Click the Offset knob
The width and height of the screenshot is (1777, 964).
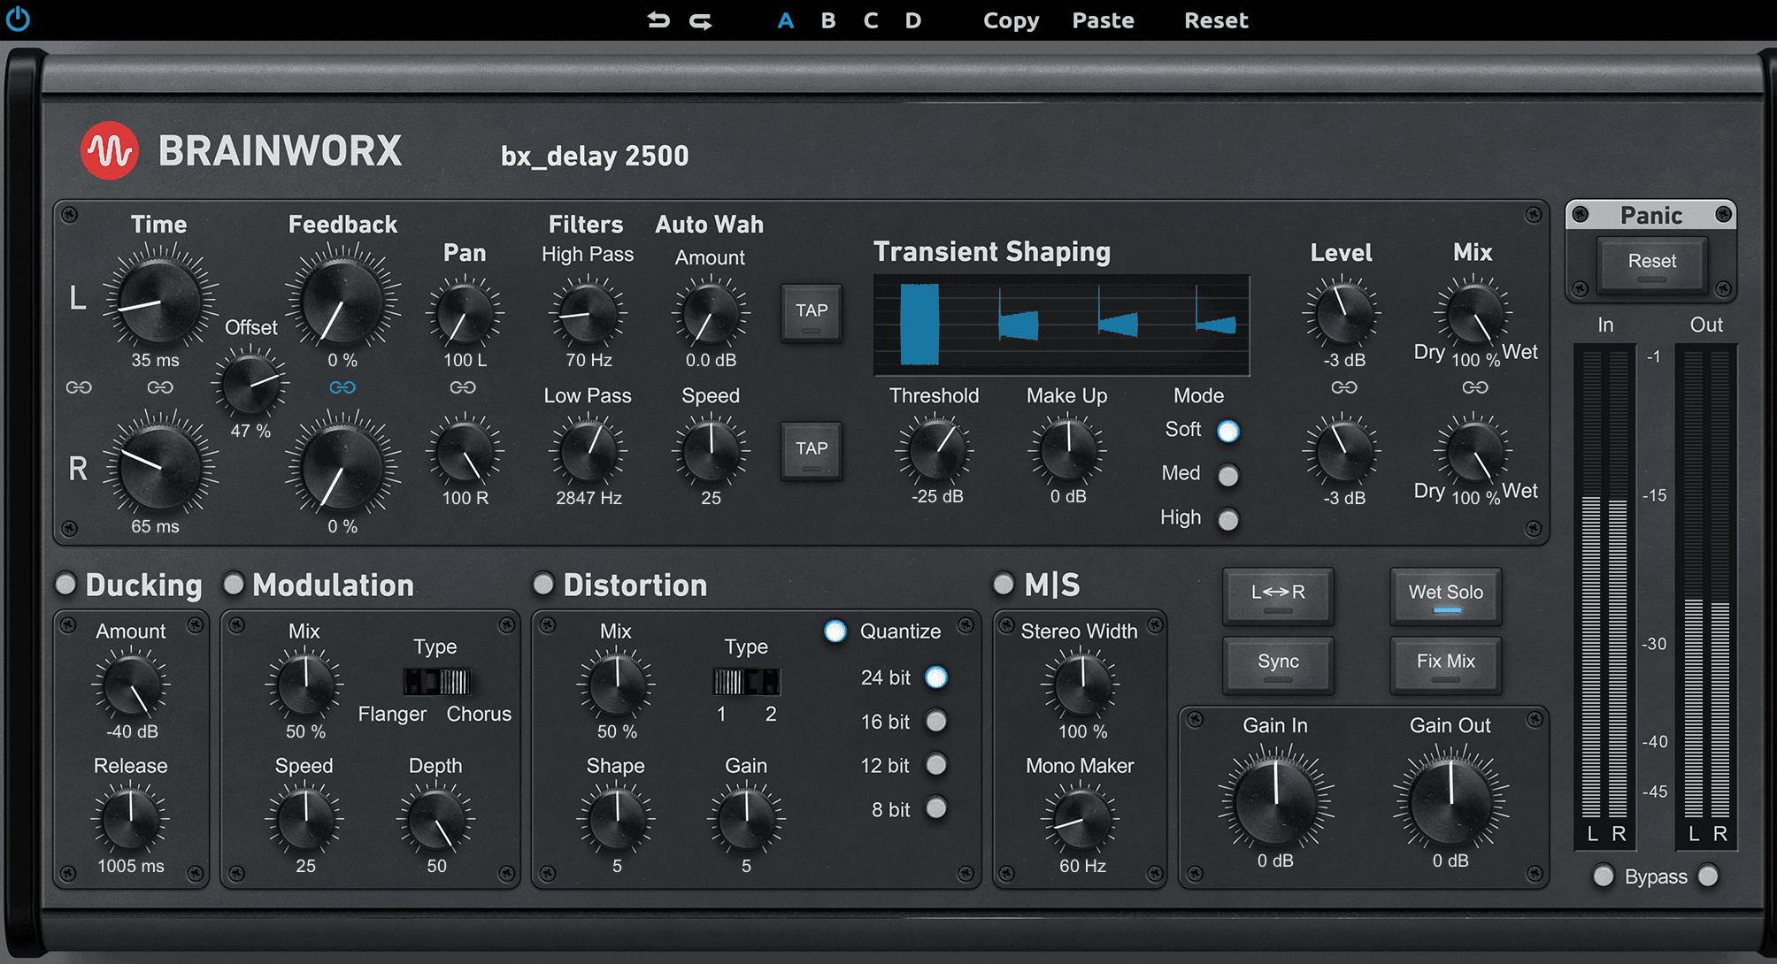coord(251,383)
